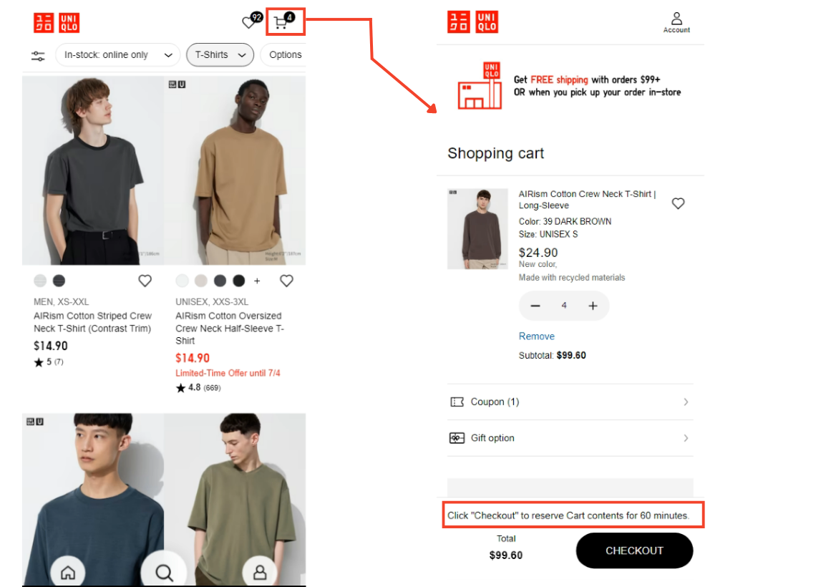This screenshot has height=587, width=816.
Task: Open the filter sliders icon
Action: click(x=38, y=55)
